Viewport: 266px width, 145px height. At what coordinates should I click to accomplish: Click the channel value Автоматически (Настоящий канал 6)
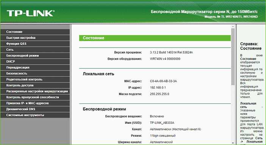click(x=175, y=129)
